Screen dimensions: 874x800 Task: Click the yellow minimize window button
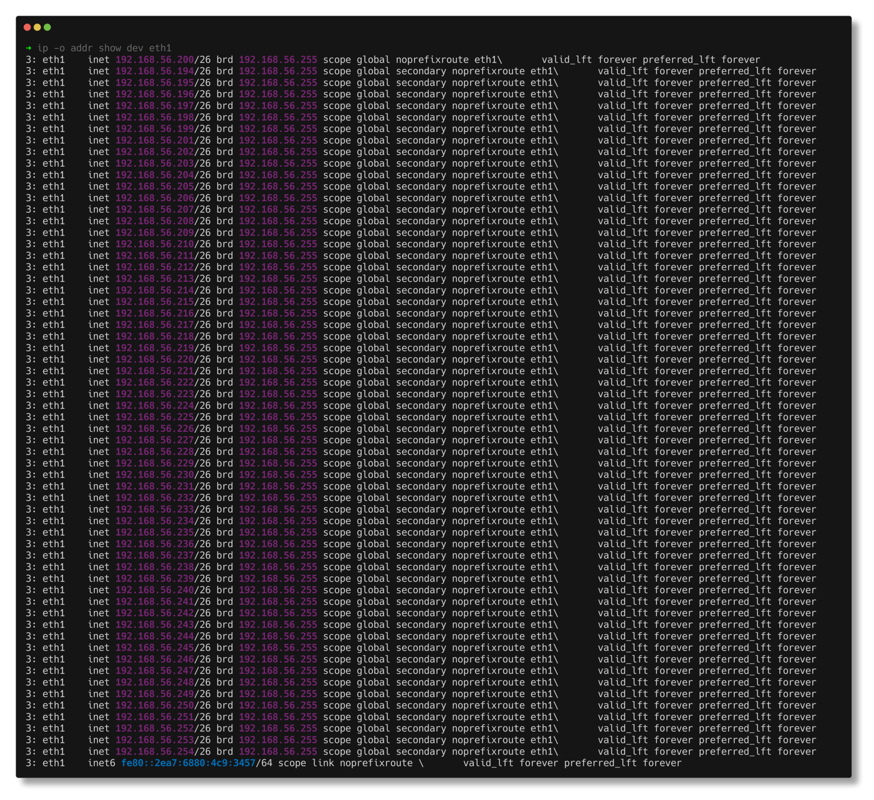pos(37,27)
